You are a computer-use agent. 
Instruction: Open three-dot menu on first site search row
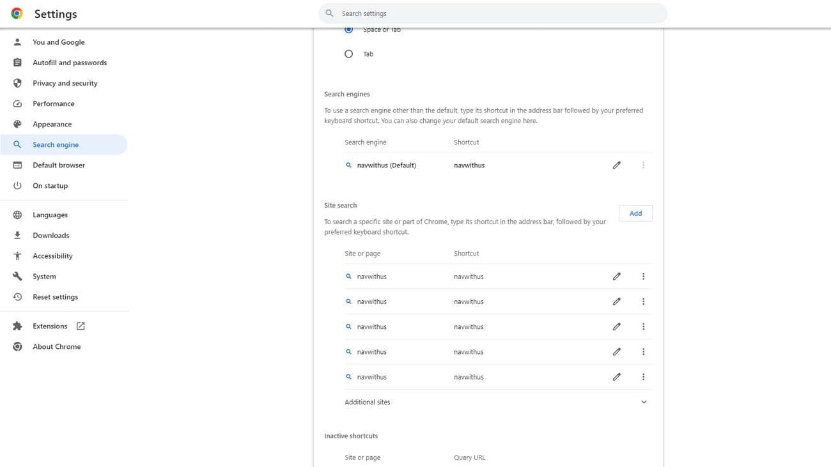tap(643, 277)
